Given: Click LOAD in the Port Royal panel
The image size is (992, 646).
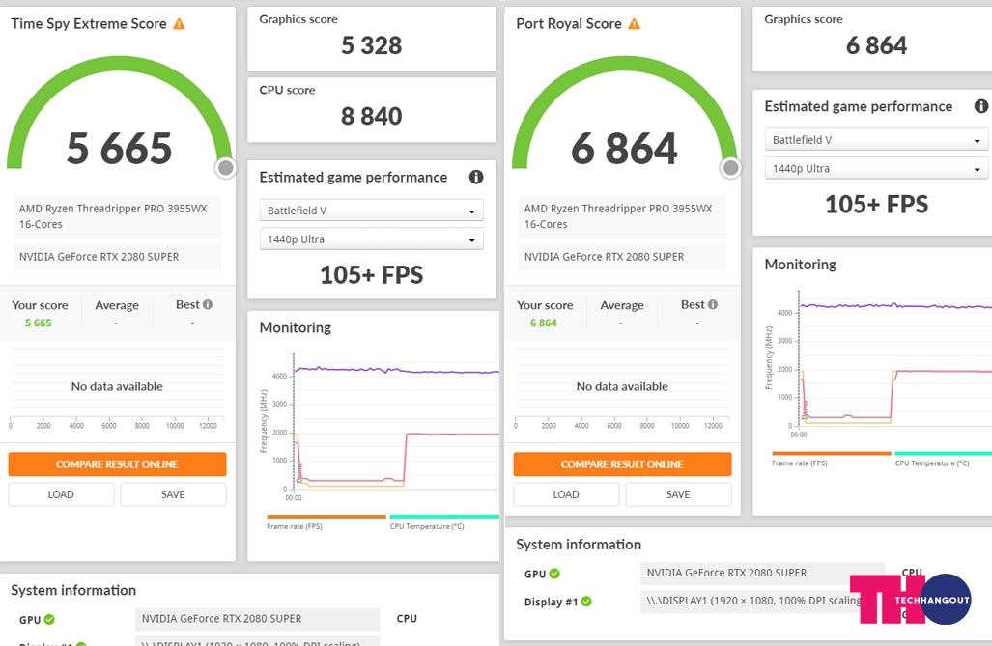Looking at the screenshot, I should click(x=566, y=494).
